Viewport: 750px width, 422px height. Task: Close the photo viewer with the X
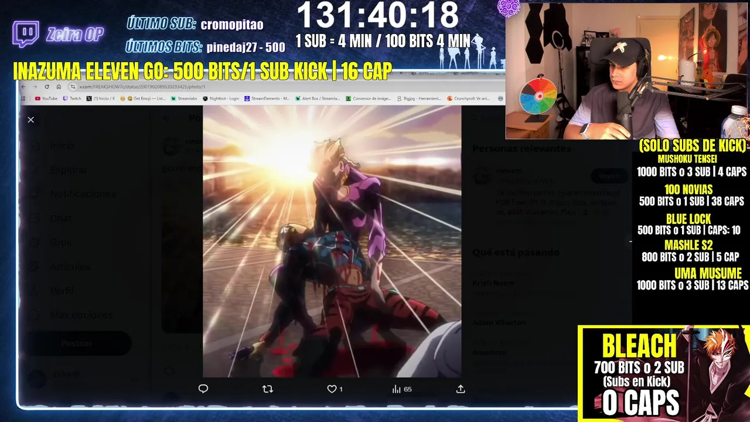click(x=30, y=120)
